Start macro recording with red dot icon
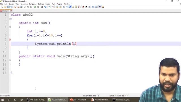This screenshot has width=181, height=102. pyautogui.click(x=83, y=7)
